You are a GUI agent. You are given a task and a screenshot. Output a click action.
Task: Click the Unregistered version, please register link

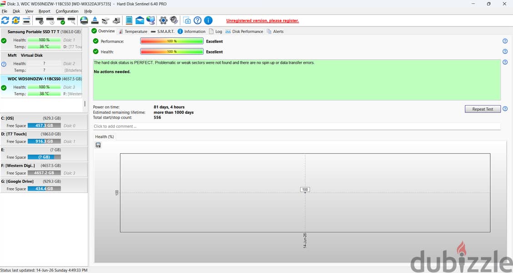[x=262, y=20]
